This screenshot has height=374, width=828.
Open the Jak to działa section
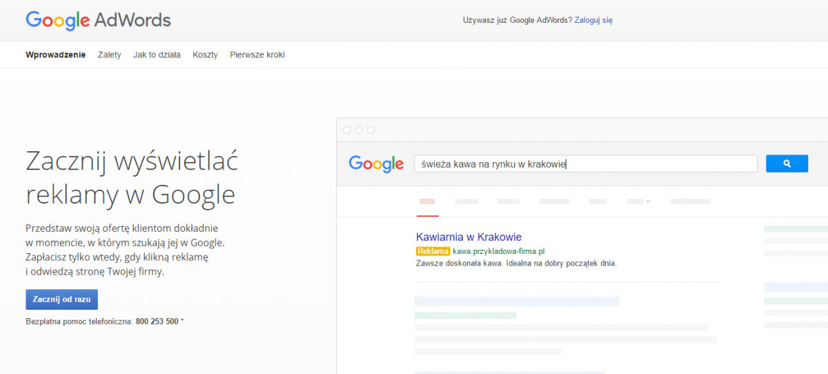tap(157, 55)
